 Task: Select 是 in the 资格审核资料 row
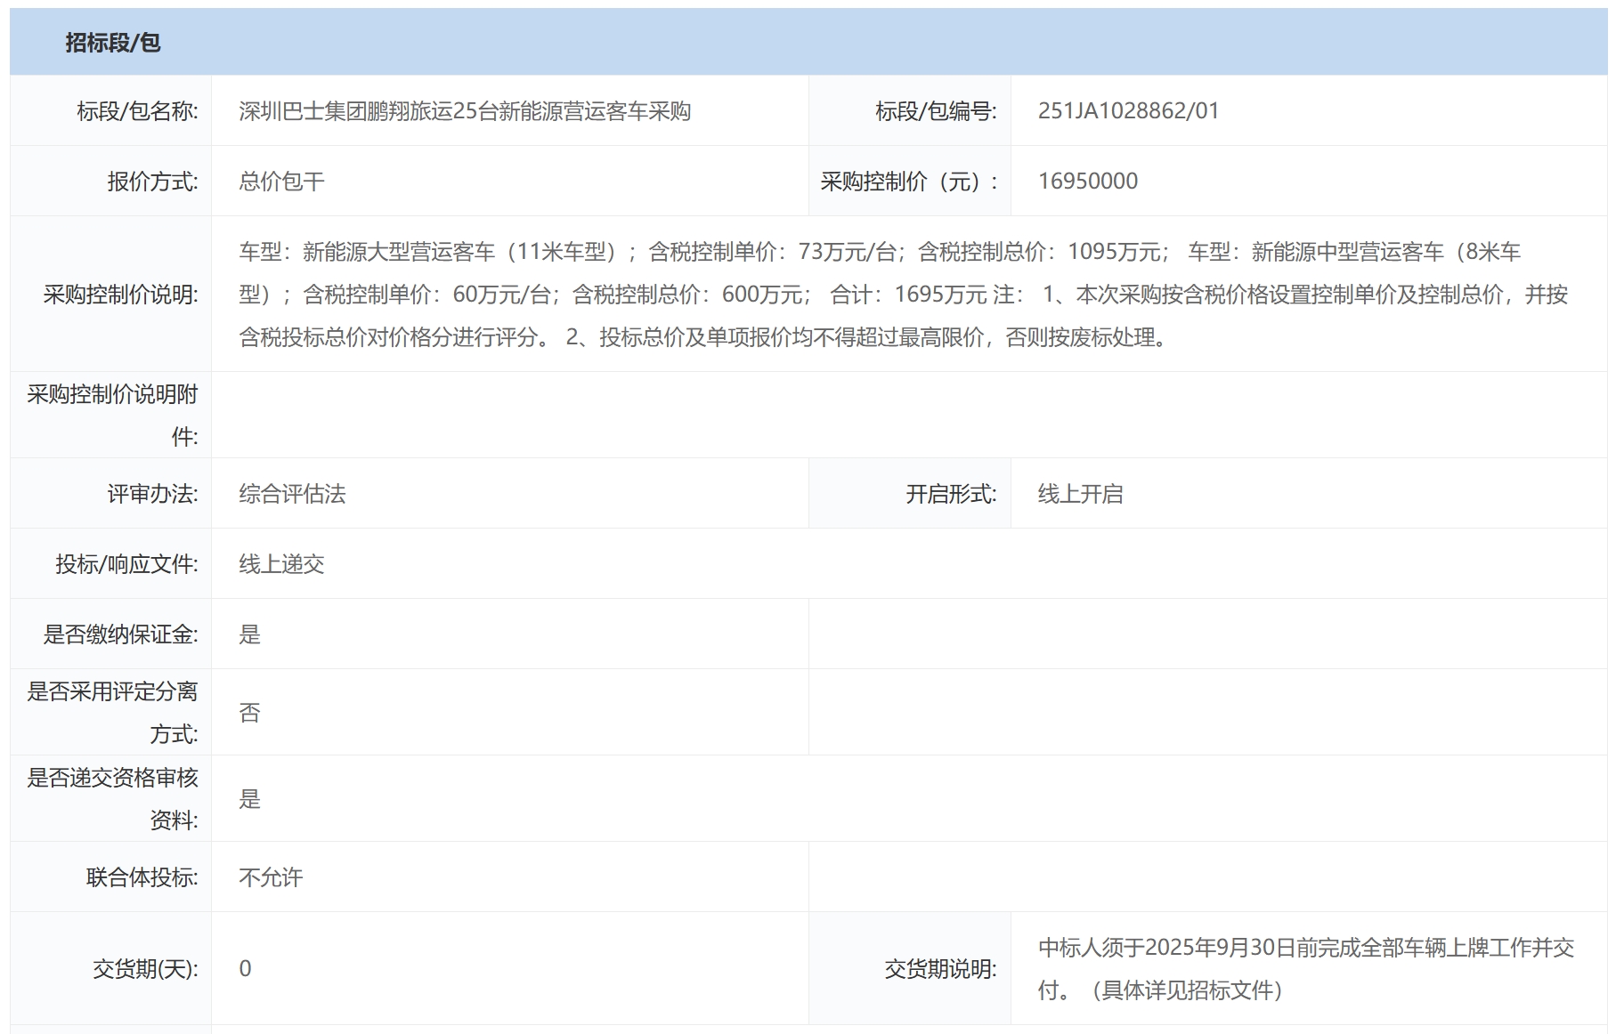[x=249, y=799]
